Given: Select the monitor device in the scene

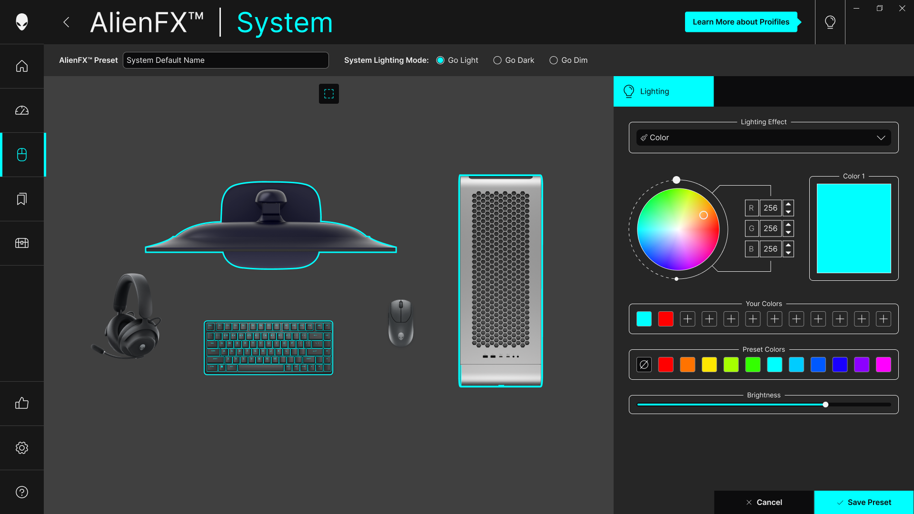Looking at the screenshot, I should (270, 225).
